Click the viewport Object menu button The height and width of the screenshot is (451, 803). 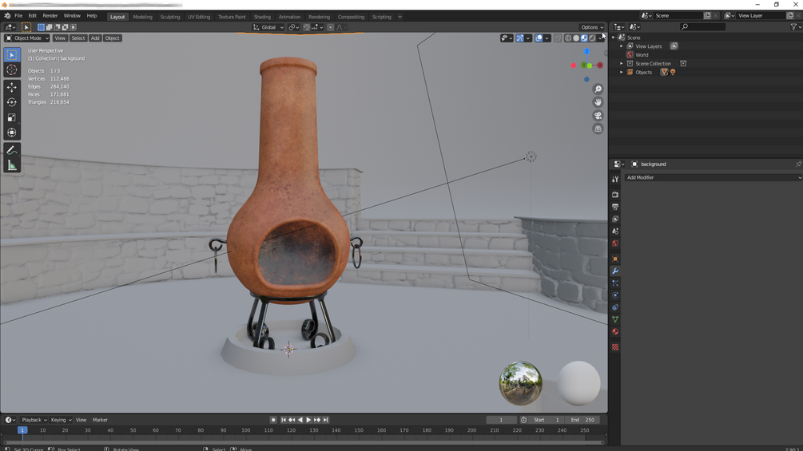[x=112, y=38]
